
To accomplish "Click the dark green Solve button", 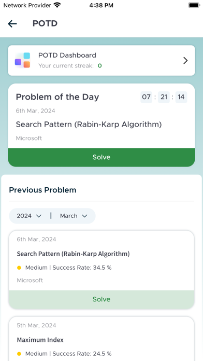I will (x=102, y=157).
